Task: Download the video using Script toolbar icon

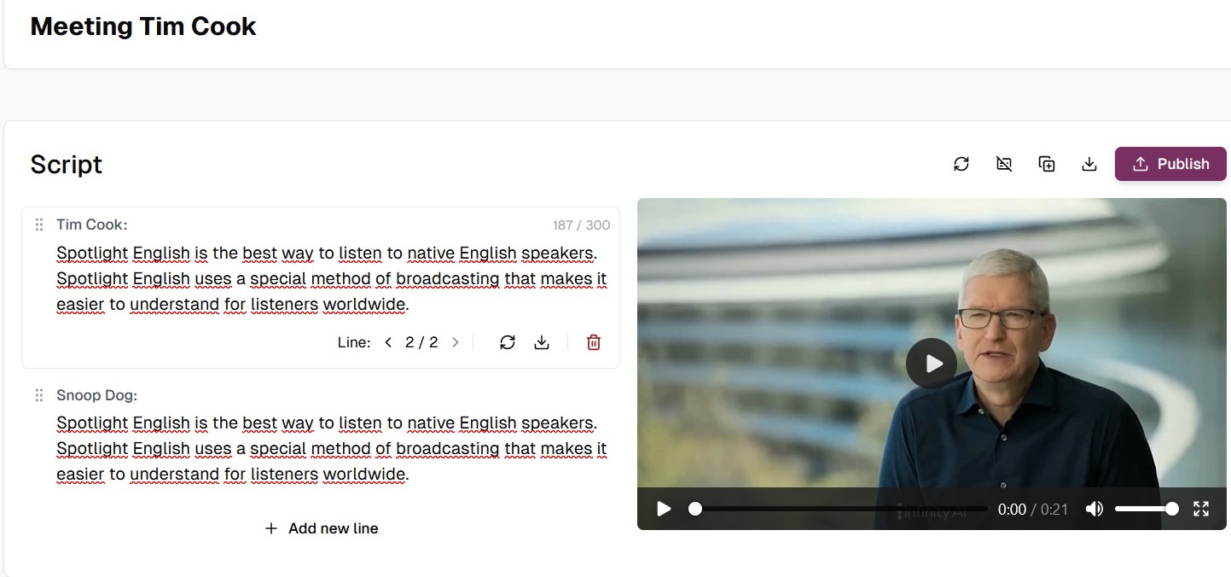Action: (1089, 164)
